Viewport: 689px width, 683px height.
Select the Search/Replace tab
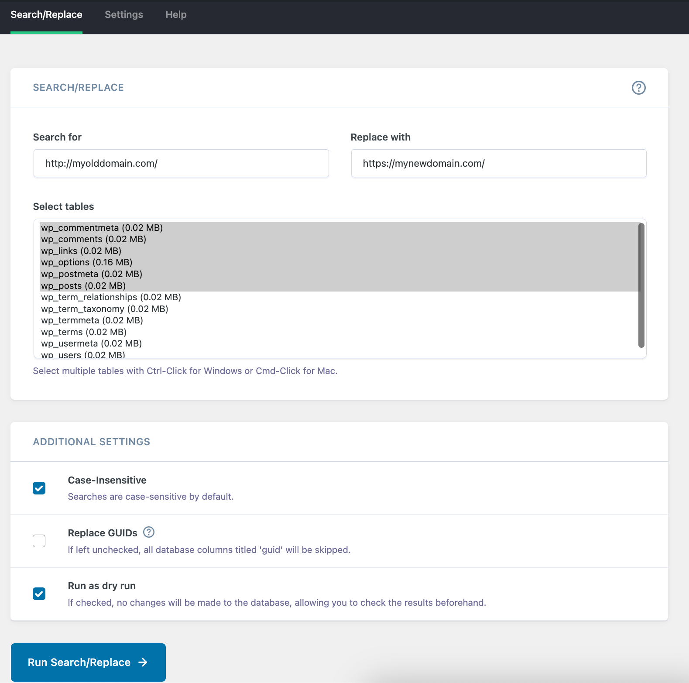pyautogui.click(x=46, y=15)
